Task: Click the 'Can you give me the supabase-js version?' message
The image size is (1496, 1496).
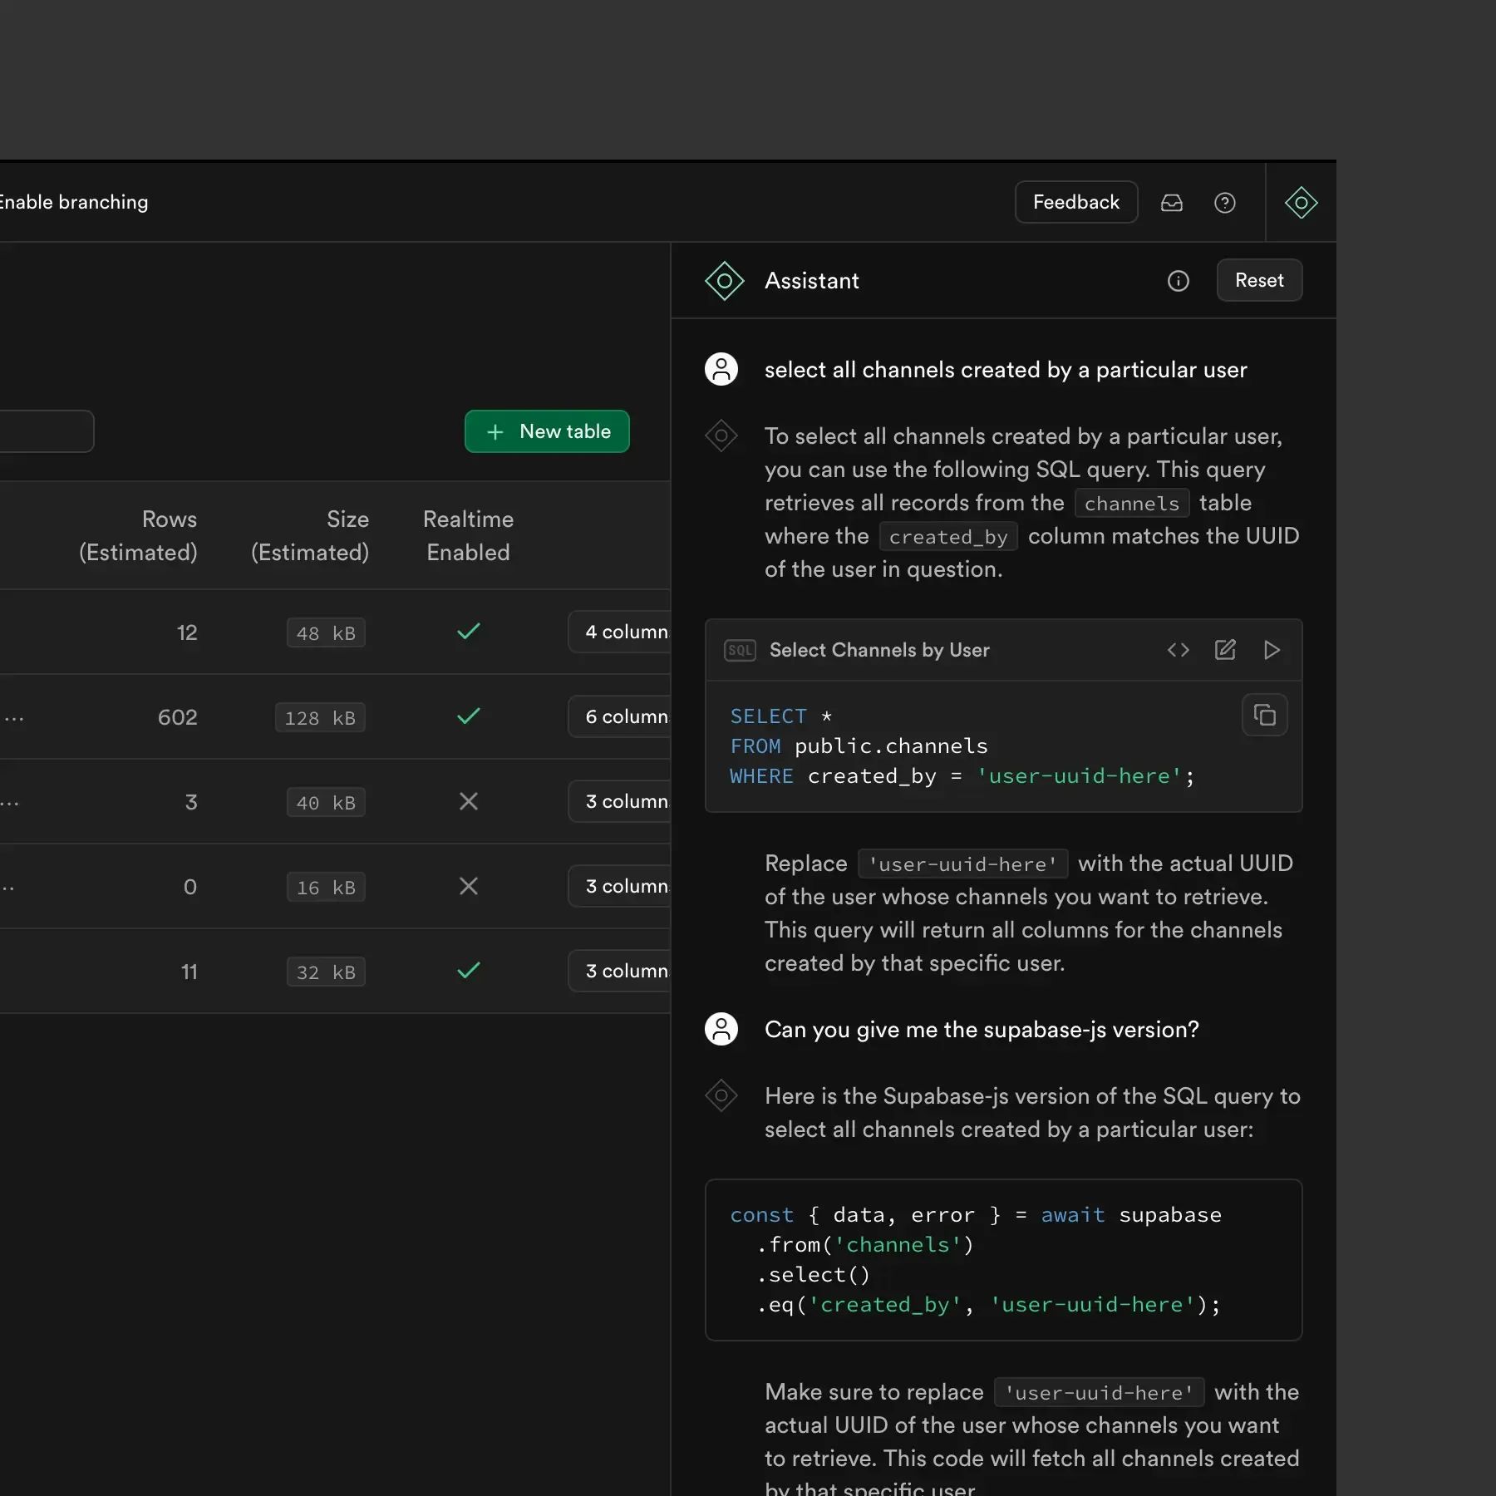Action: (x=982, y=1030)
